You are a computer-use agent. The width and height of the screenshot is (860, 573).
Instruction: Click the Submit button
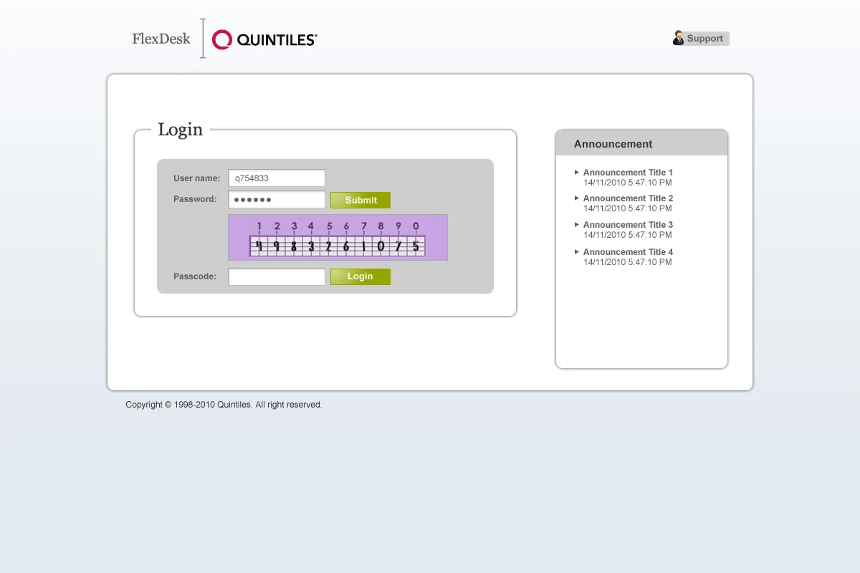360,201
